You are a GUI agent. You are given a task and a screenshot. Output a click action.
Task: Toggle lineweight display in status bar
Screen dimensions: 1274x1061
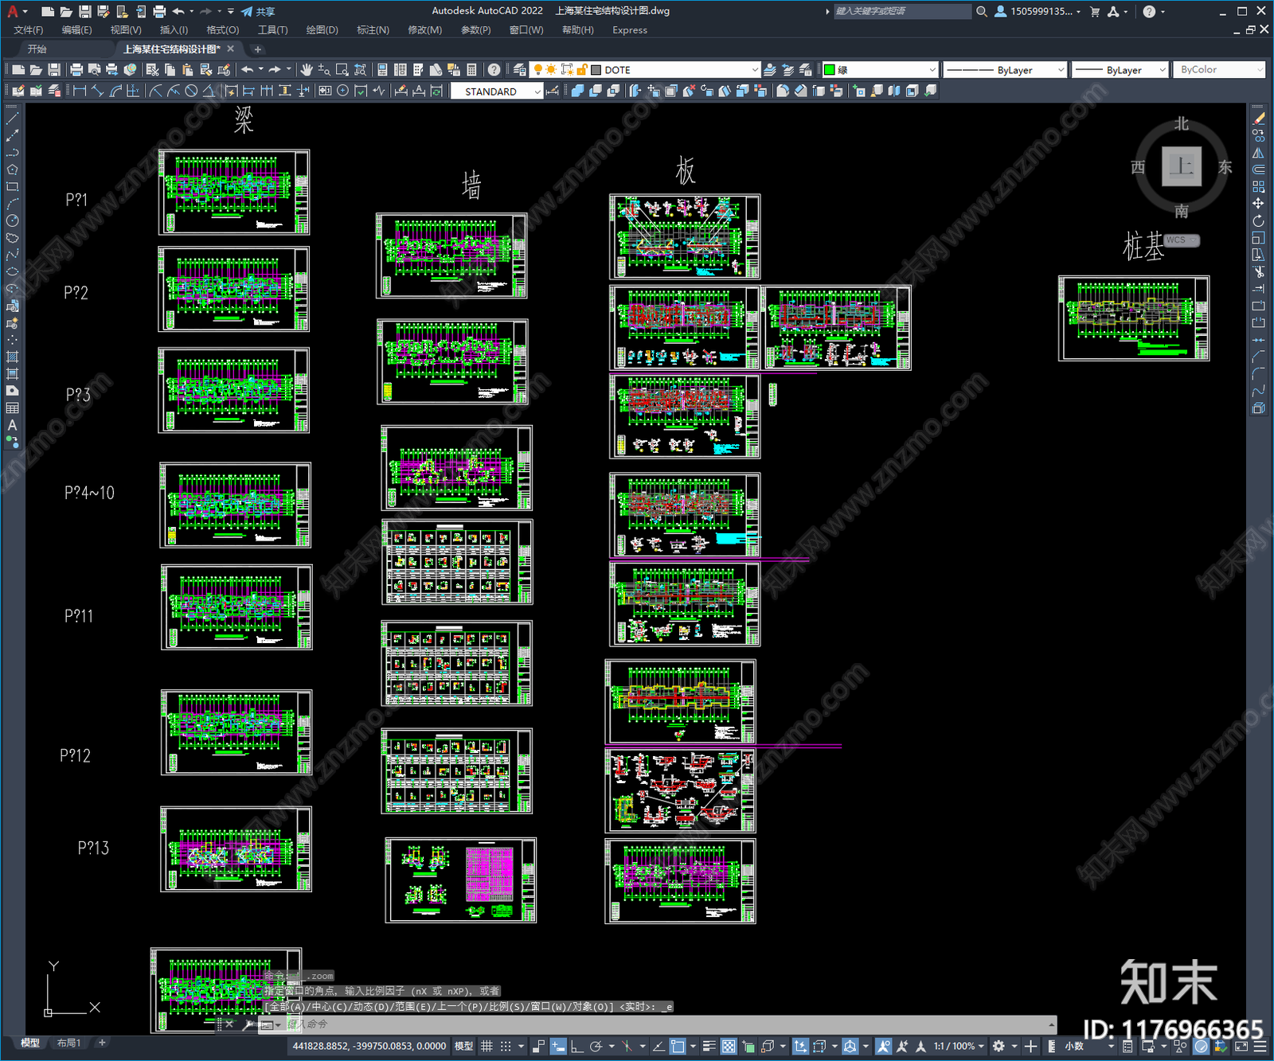pyautogui.click(x=709, y=1046)
